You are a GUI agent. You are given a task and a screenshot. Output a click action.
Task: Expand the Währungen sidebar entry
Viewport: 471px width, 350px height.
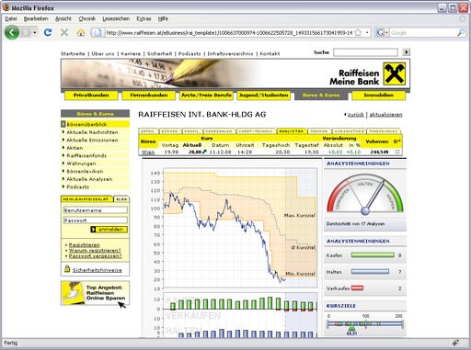pyautogui.click(x=81, y=164)
